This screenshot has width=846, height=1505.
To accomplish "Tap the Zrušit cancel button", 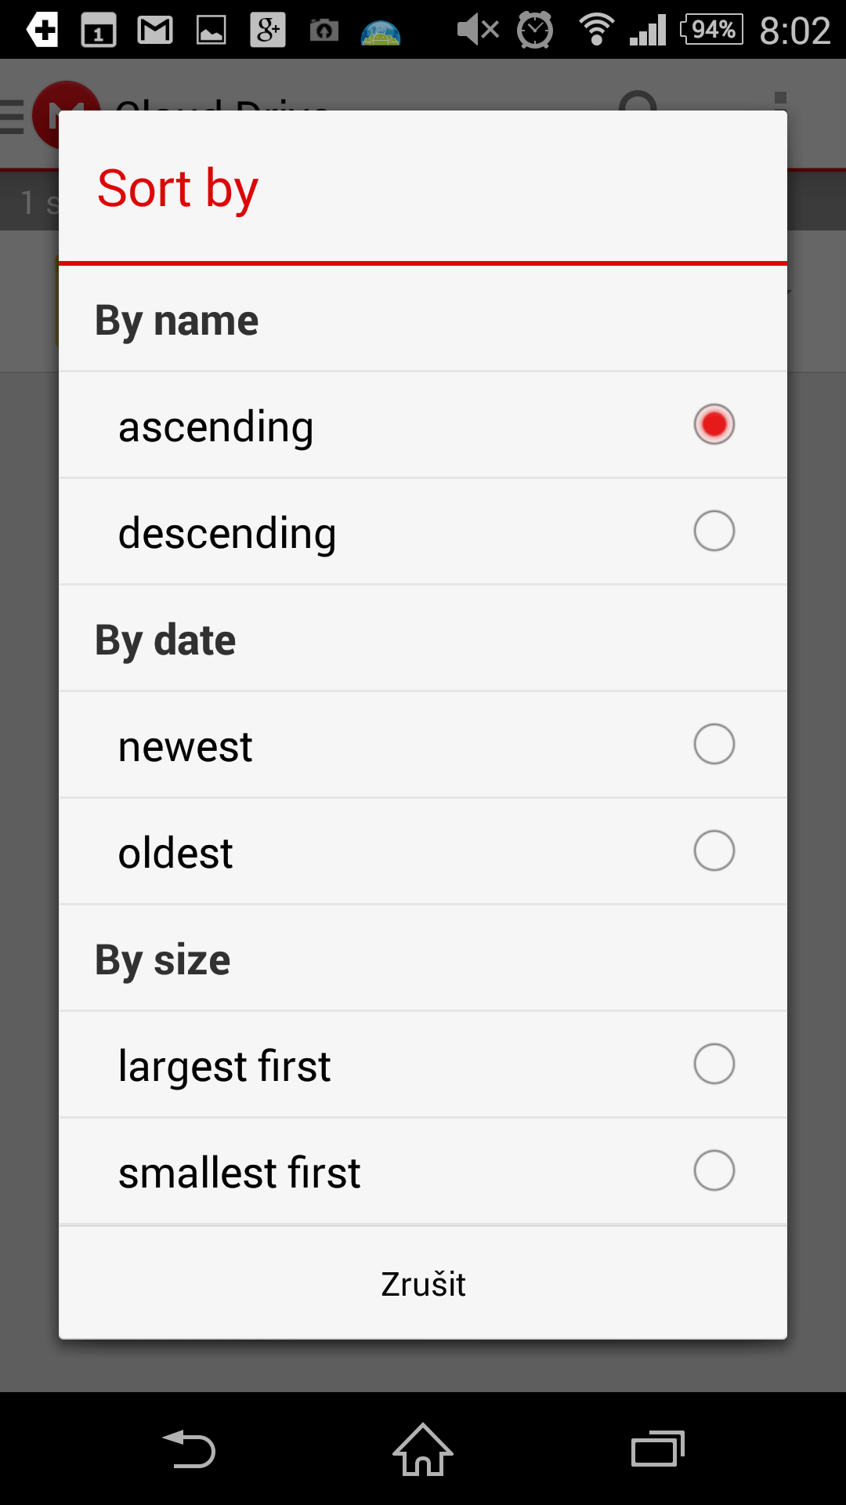I will click(423, 1284).
